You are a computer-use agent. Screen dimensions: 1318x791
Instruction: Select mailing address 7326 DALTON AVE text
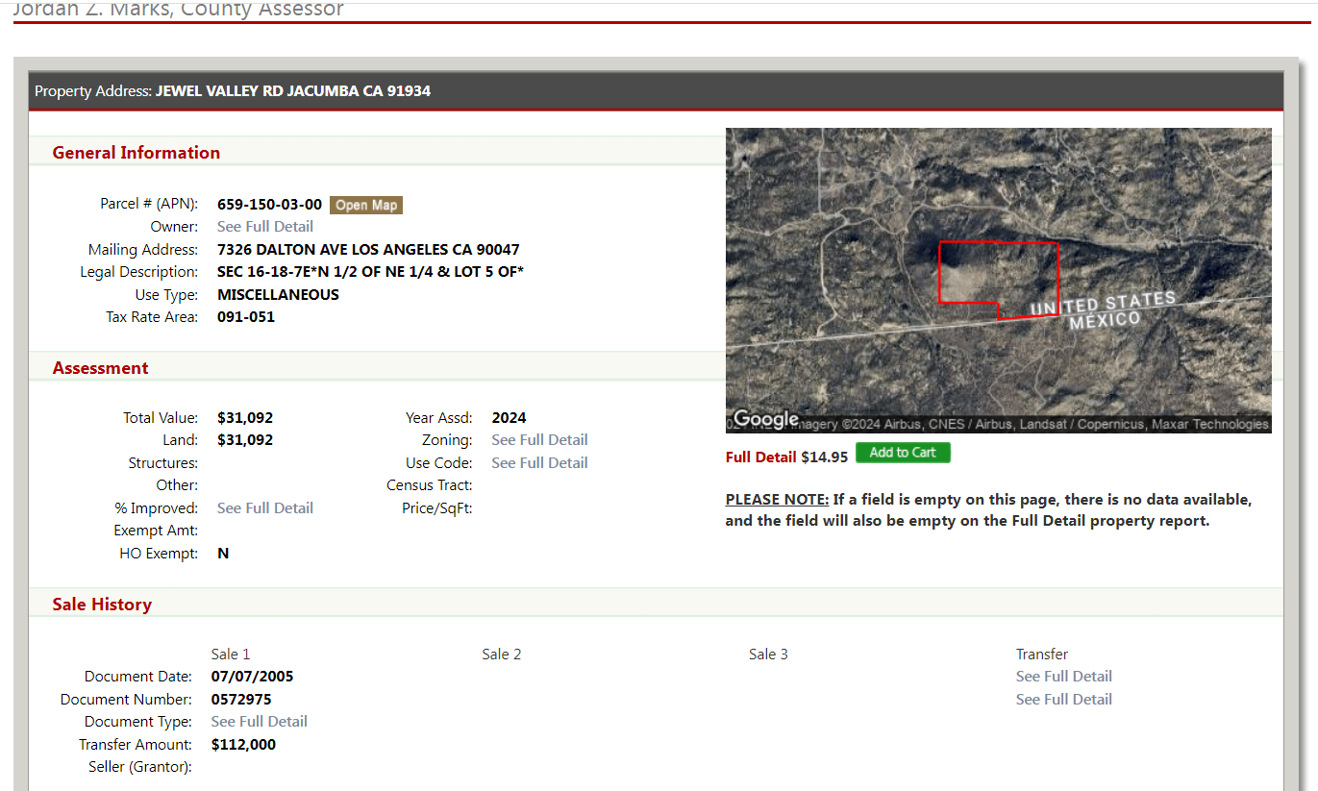[x=368, y=250]
